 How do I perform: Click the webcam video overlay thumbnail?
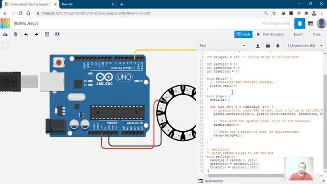click(298, 169)
